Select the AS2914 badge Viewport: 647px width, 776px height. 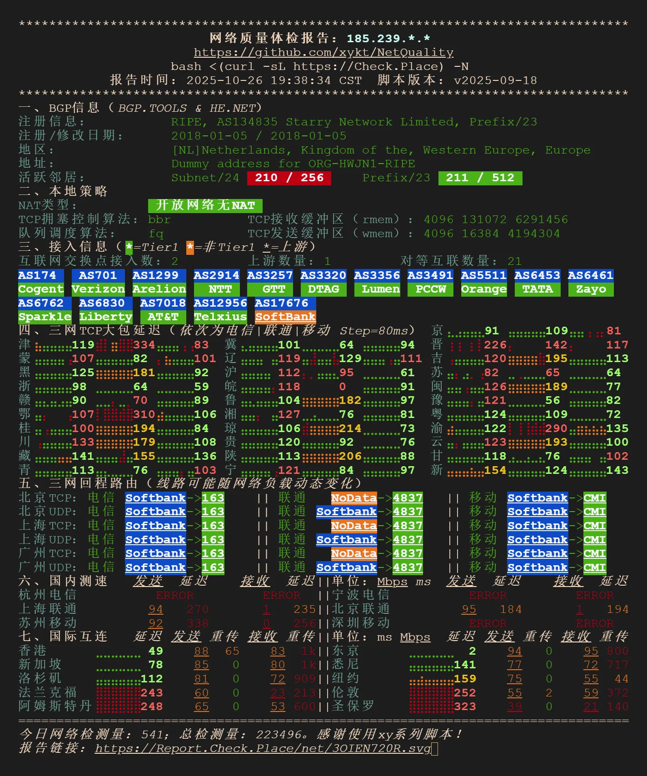(x=216, y=275)
